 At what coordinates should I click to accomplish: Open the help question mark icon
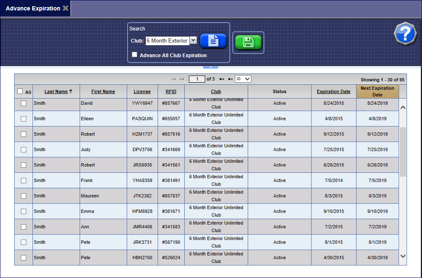click(405, 34)
